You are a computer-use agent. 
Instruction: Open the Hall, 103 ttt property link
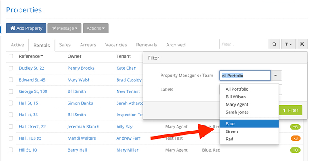(30, 138)
